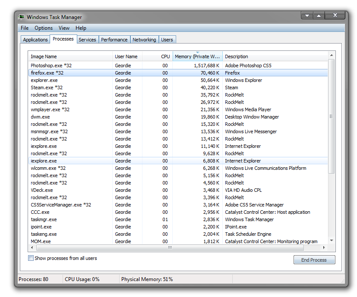This screenshot has height=297, width=357.
Task: Switch to the Services tab
Action: 88,40
